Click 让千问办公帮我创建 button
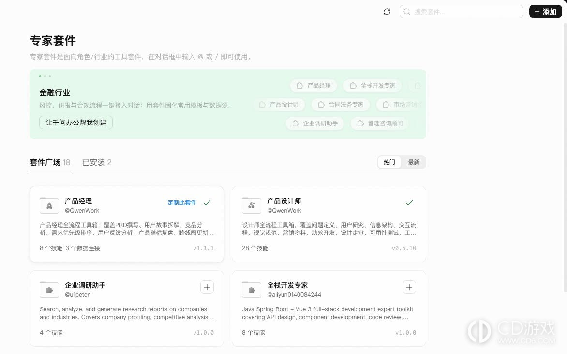 (76, 123)
